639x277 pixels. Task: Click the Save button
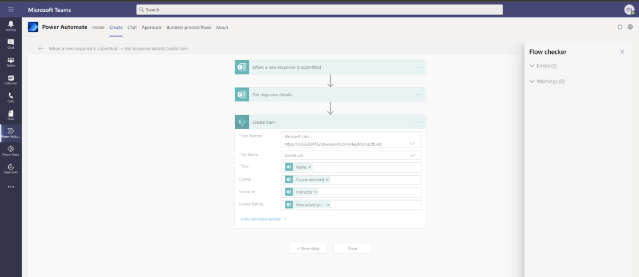point(352,248)
